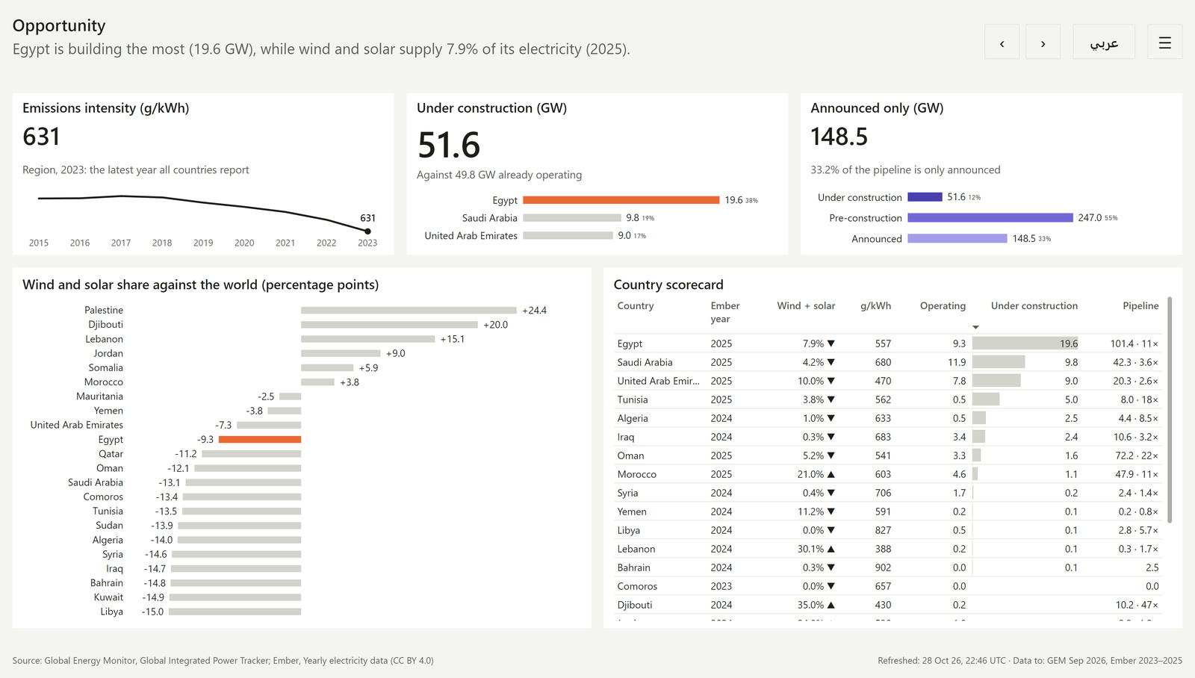Sort scorecard by g/kWh column
The image size is (1195, 678).
click(x=875, y=306)
